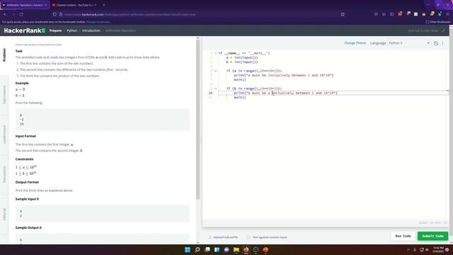Switch to Firefox on the taskbar
Image resolution: width=453 pixels, height=255 pixels.
[246, 249]
